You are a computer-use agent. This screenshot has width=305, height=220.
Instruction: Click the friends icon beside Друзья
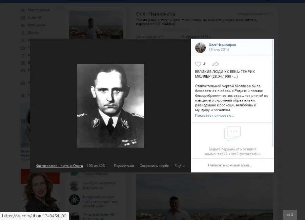(x=23, y=33)
